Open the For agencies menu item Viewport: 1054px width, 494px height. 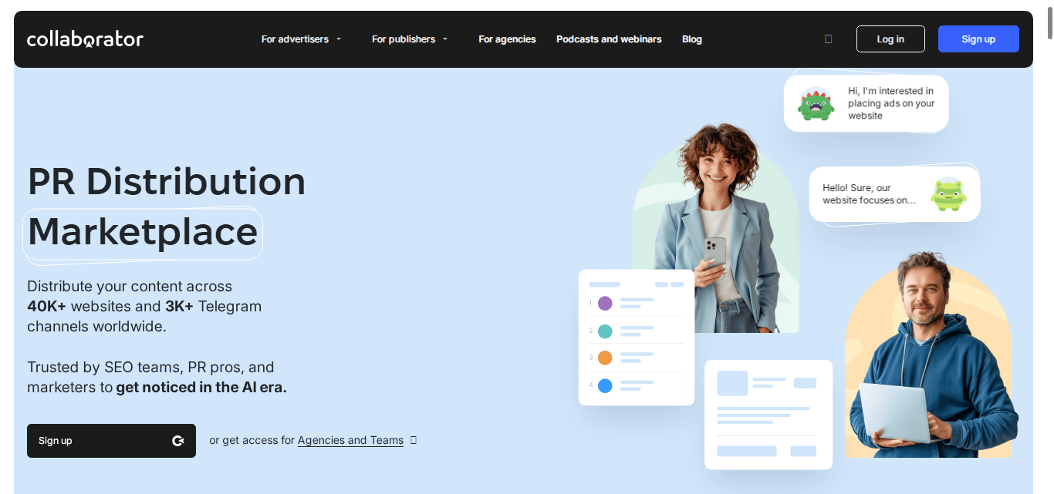click(507, 39)
